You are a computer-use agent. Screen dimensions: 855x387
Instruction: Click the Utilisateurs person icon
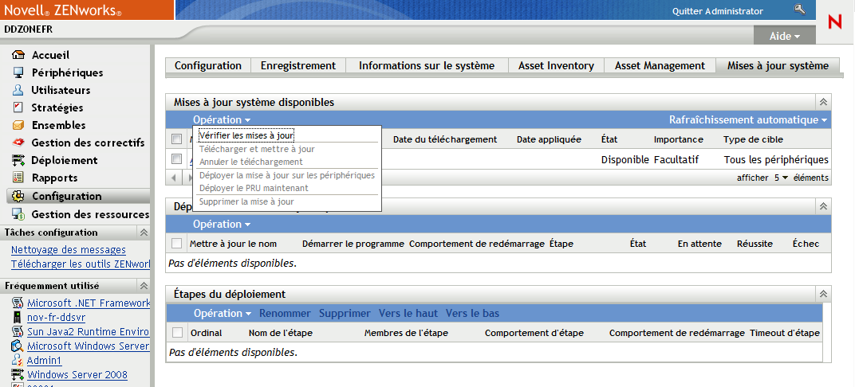(x=18, y=90)
